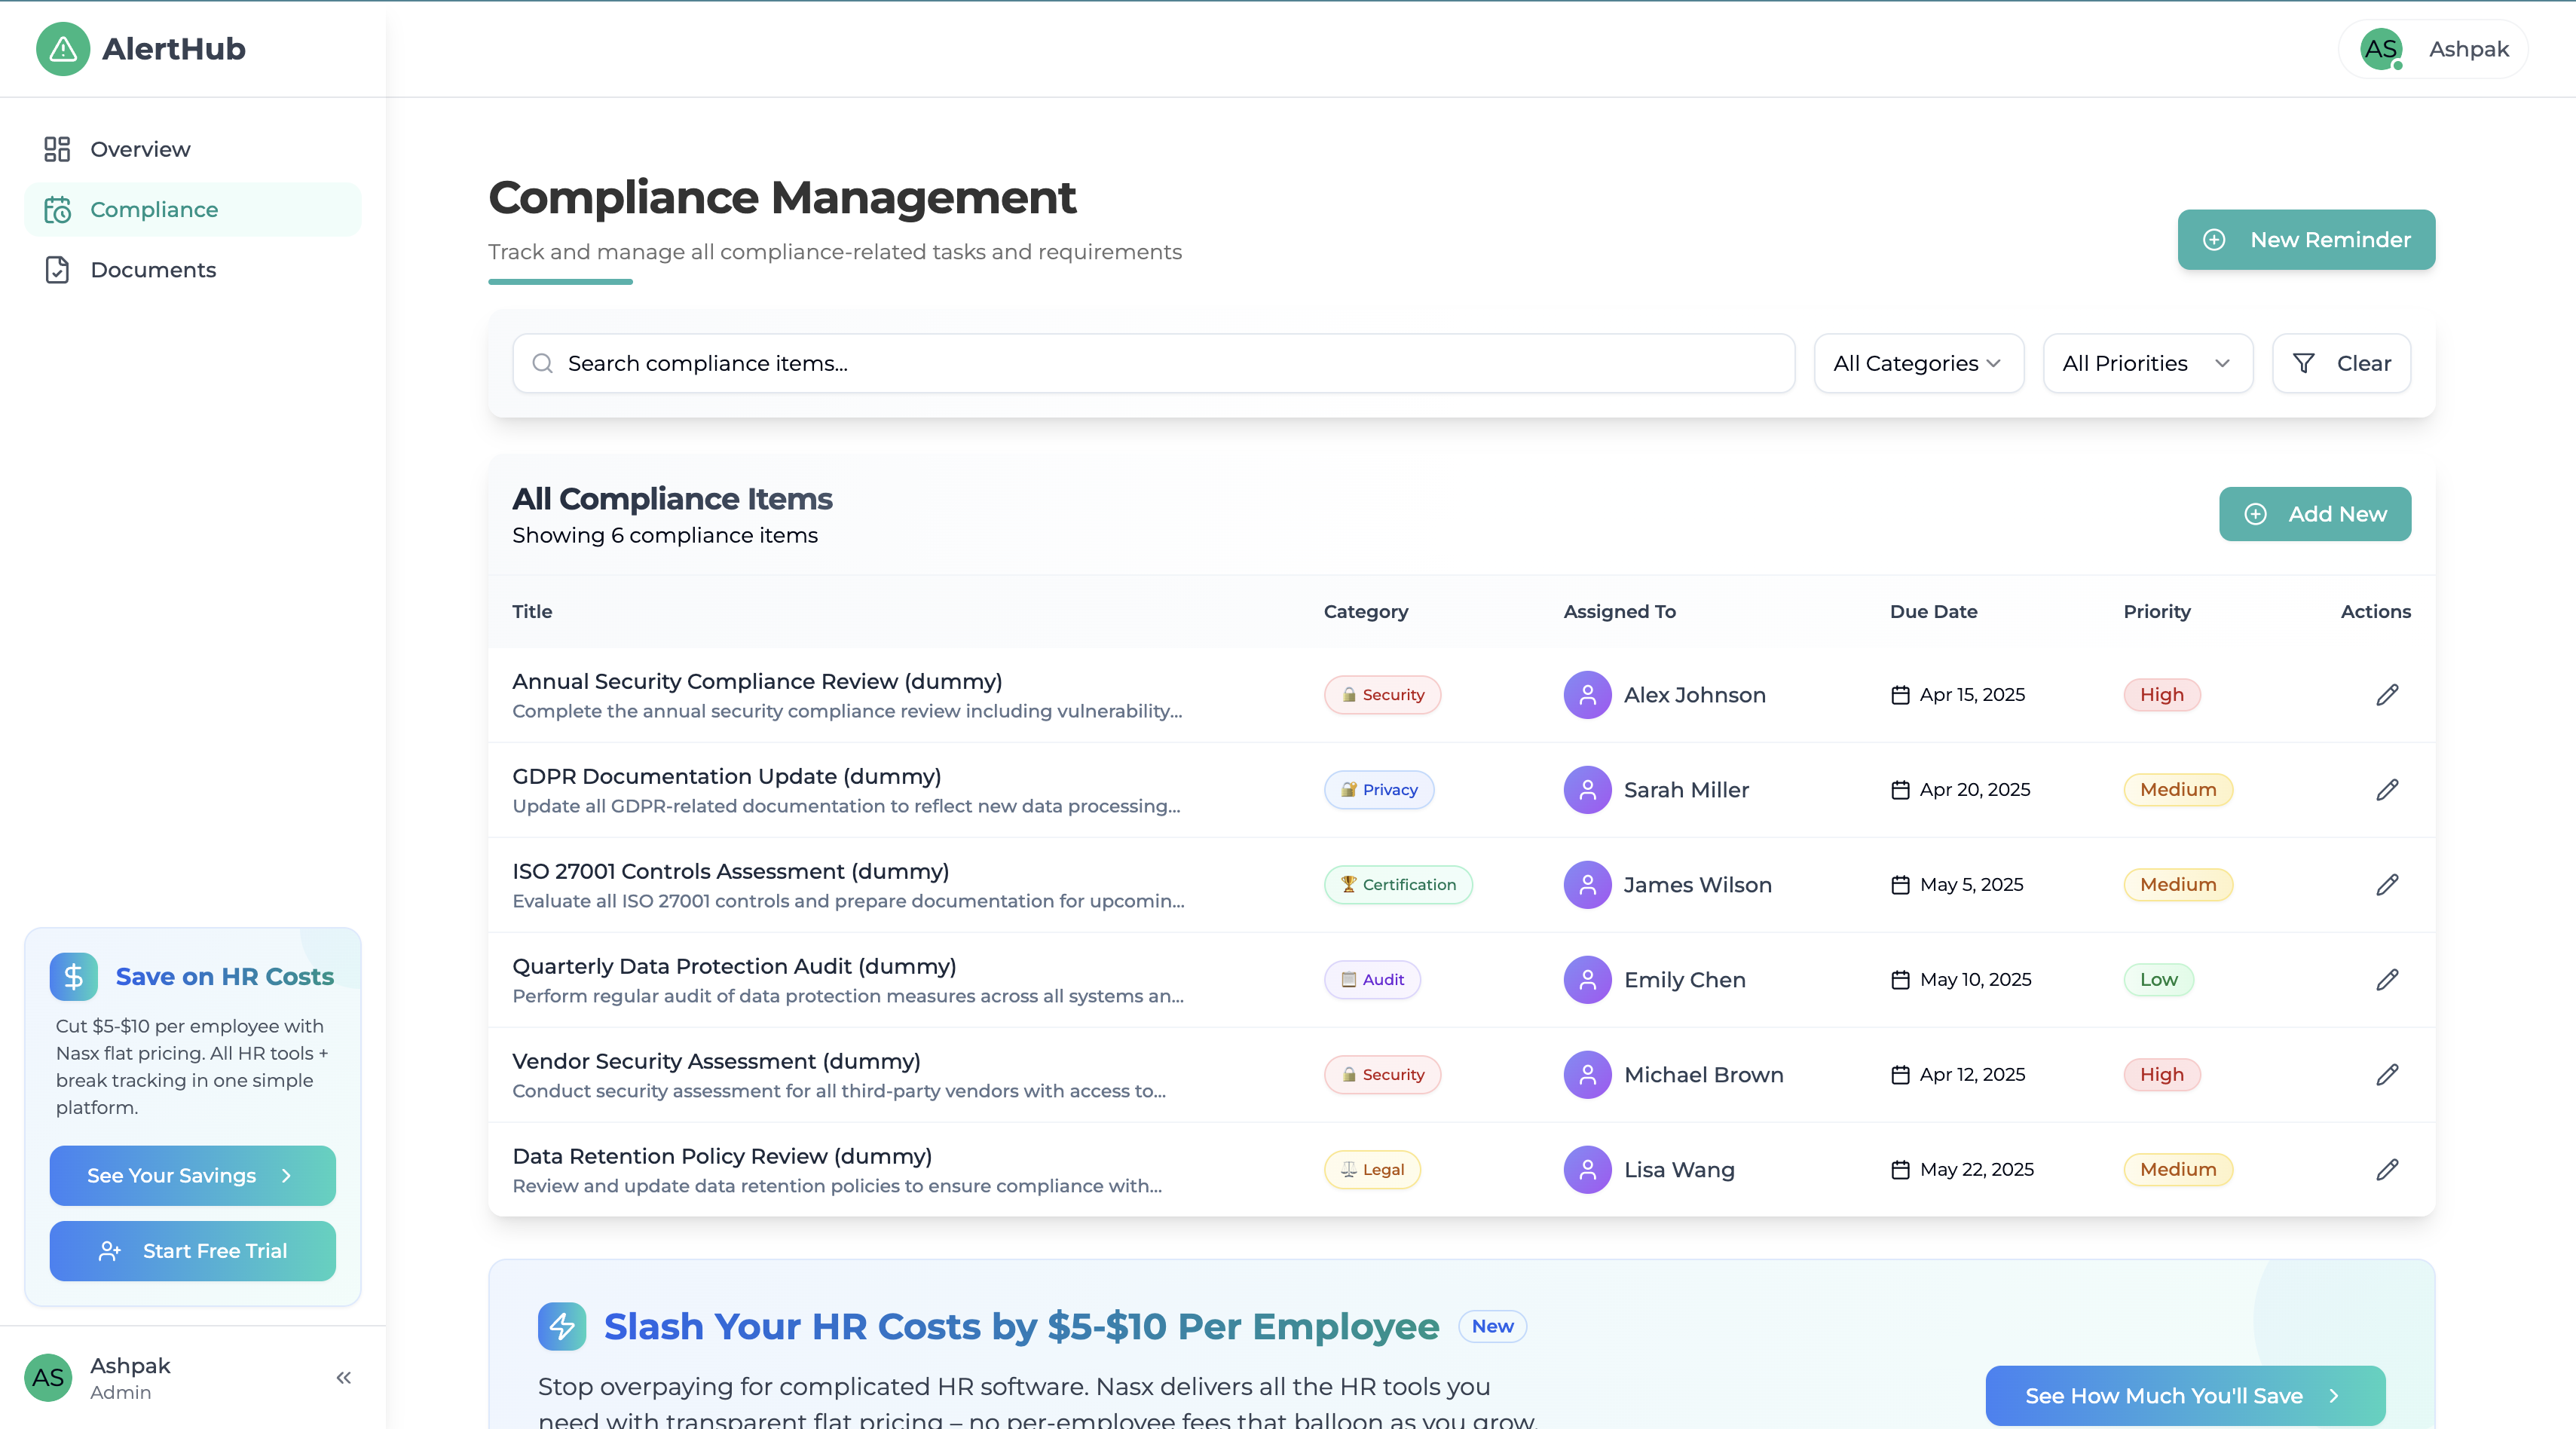Click the AlertHub warning triangle logo
The width and height of the screenshot is (2576, 1429).
coord(63,49)
